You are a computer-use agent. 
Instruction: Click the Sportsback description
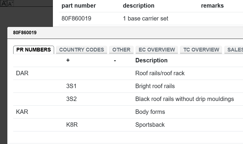point(150,125)
